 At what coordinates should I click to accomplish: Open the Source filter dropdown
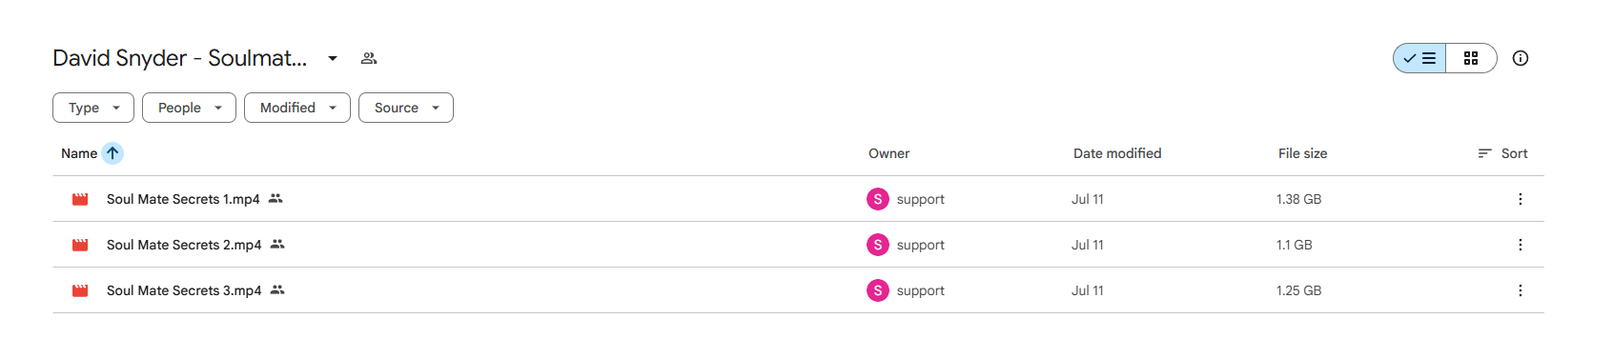[x=406, y=108]
